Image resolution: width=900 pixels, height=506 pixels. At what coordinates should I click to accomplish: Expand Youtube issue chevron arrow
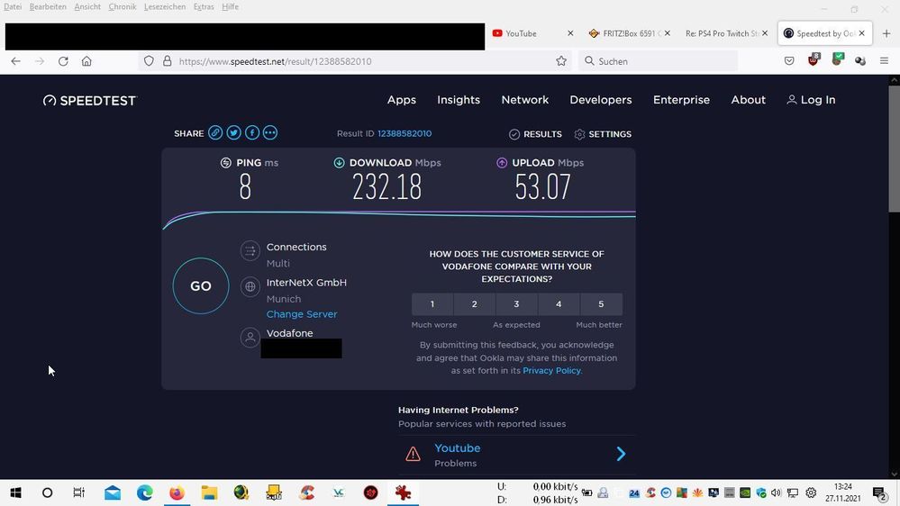(x=621, y=454)
